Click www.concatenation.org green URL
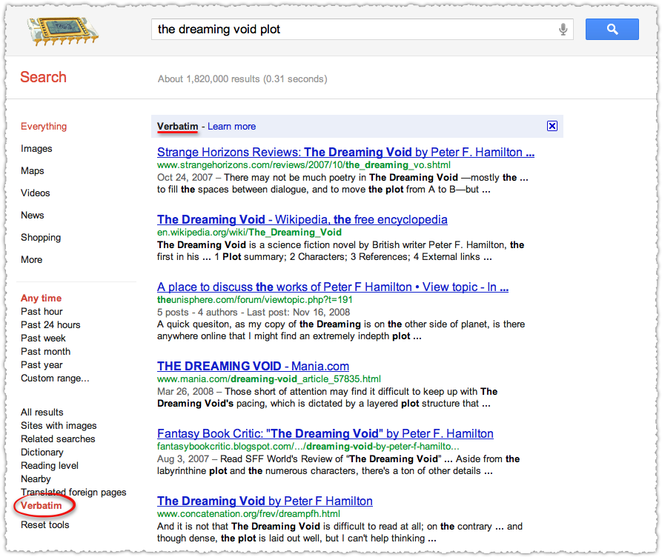Viewport: 662px width, 557px height. pos(248,514)
